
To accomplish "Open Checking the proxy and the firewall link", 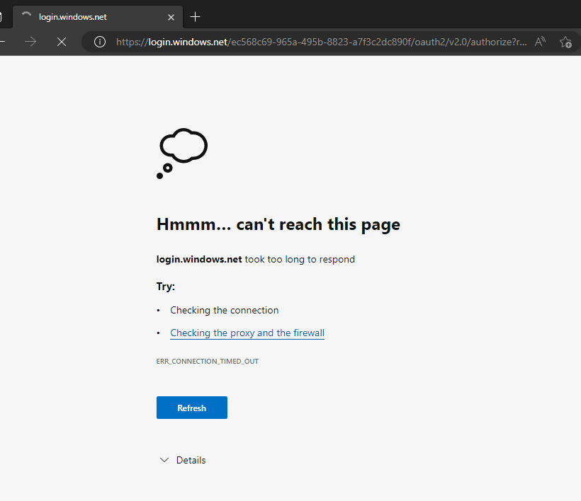I will click(x=247, y=333).
